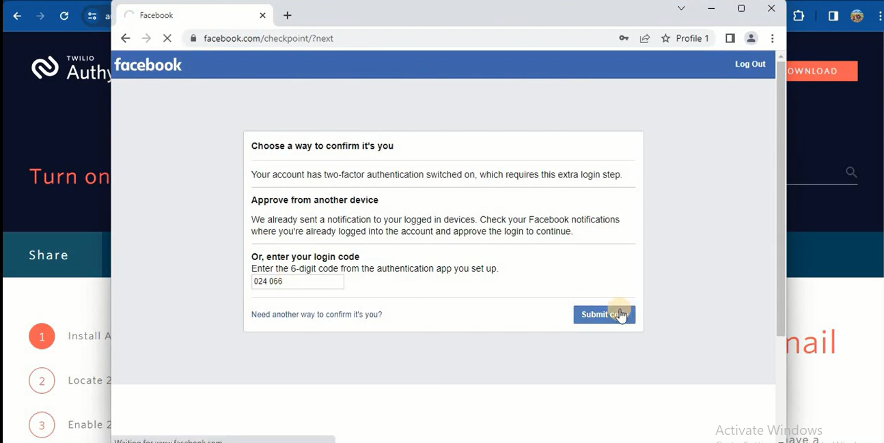
Task: Click the search magnifier on Authy page
Action: coord(851,172)
